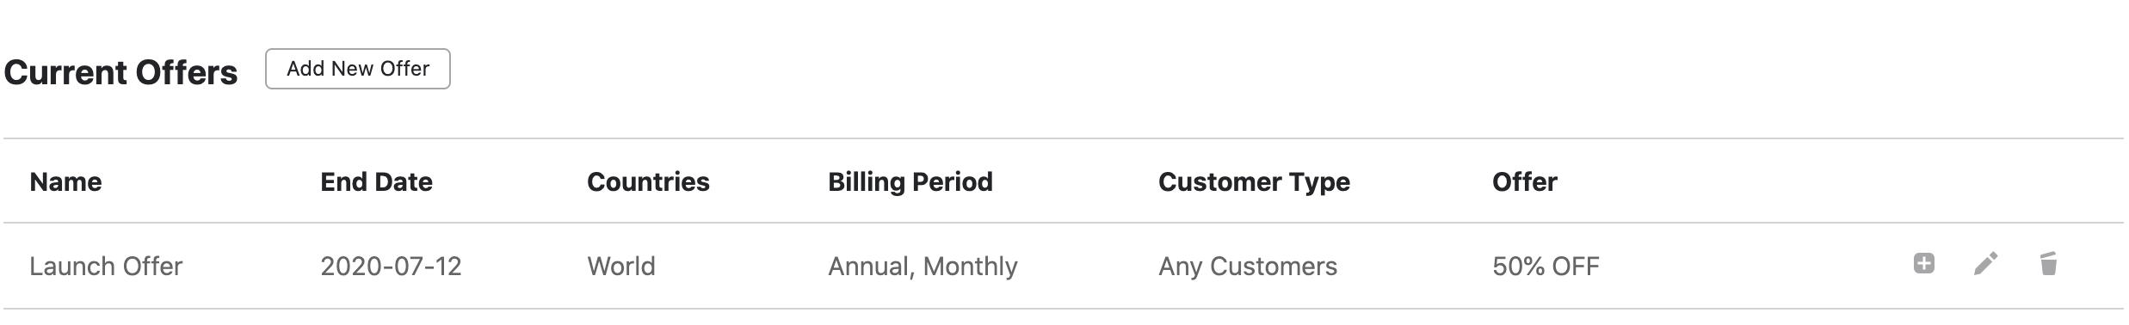Select the Any Customers cell

point(1248,267)
